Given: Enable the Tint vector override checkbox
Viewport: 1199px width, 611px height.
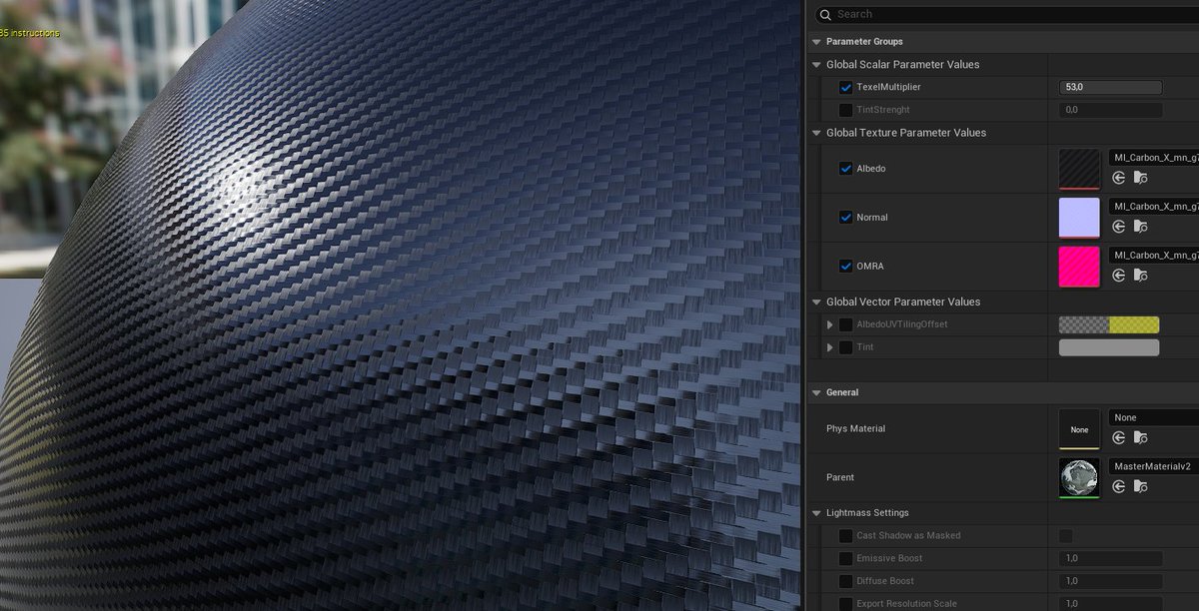Looking at the screenshot, I should [846, 347].
